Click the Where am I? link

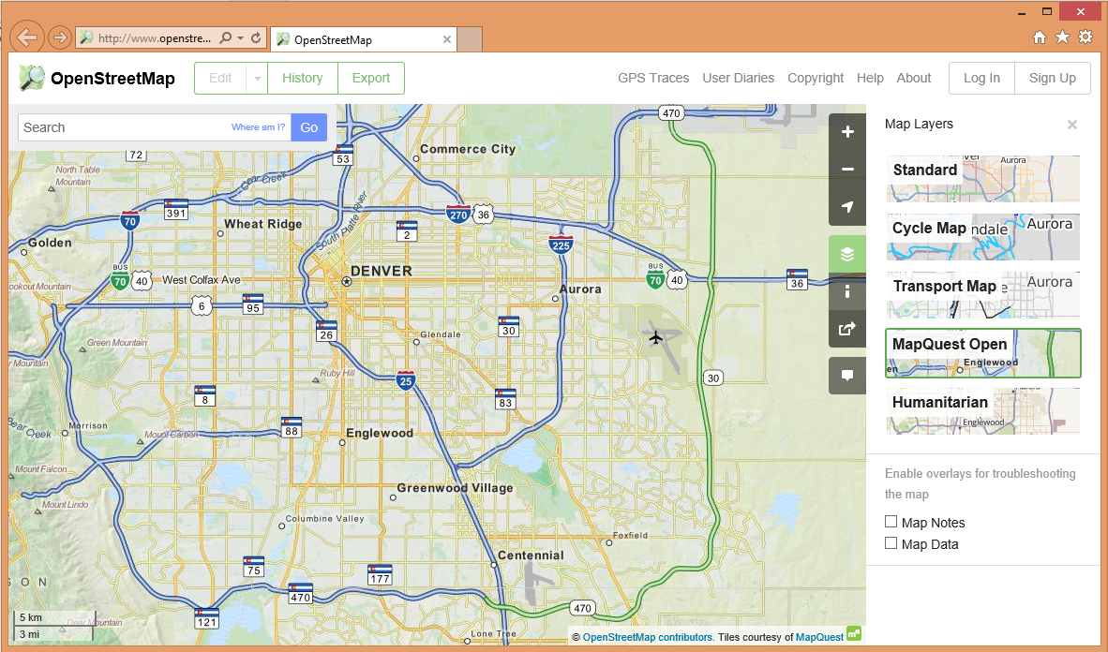pyautogui.click(x=258, y=127)
